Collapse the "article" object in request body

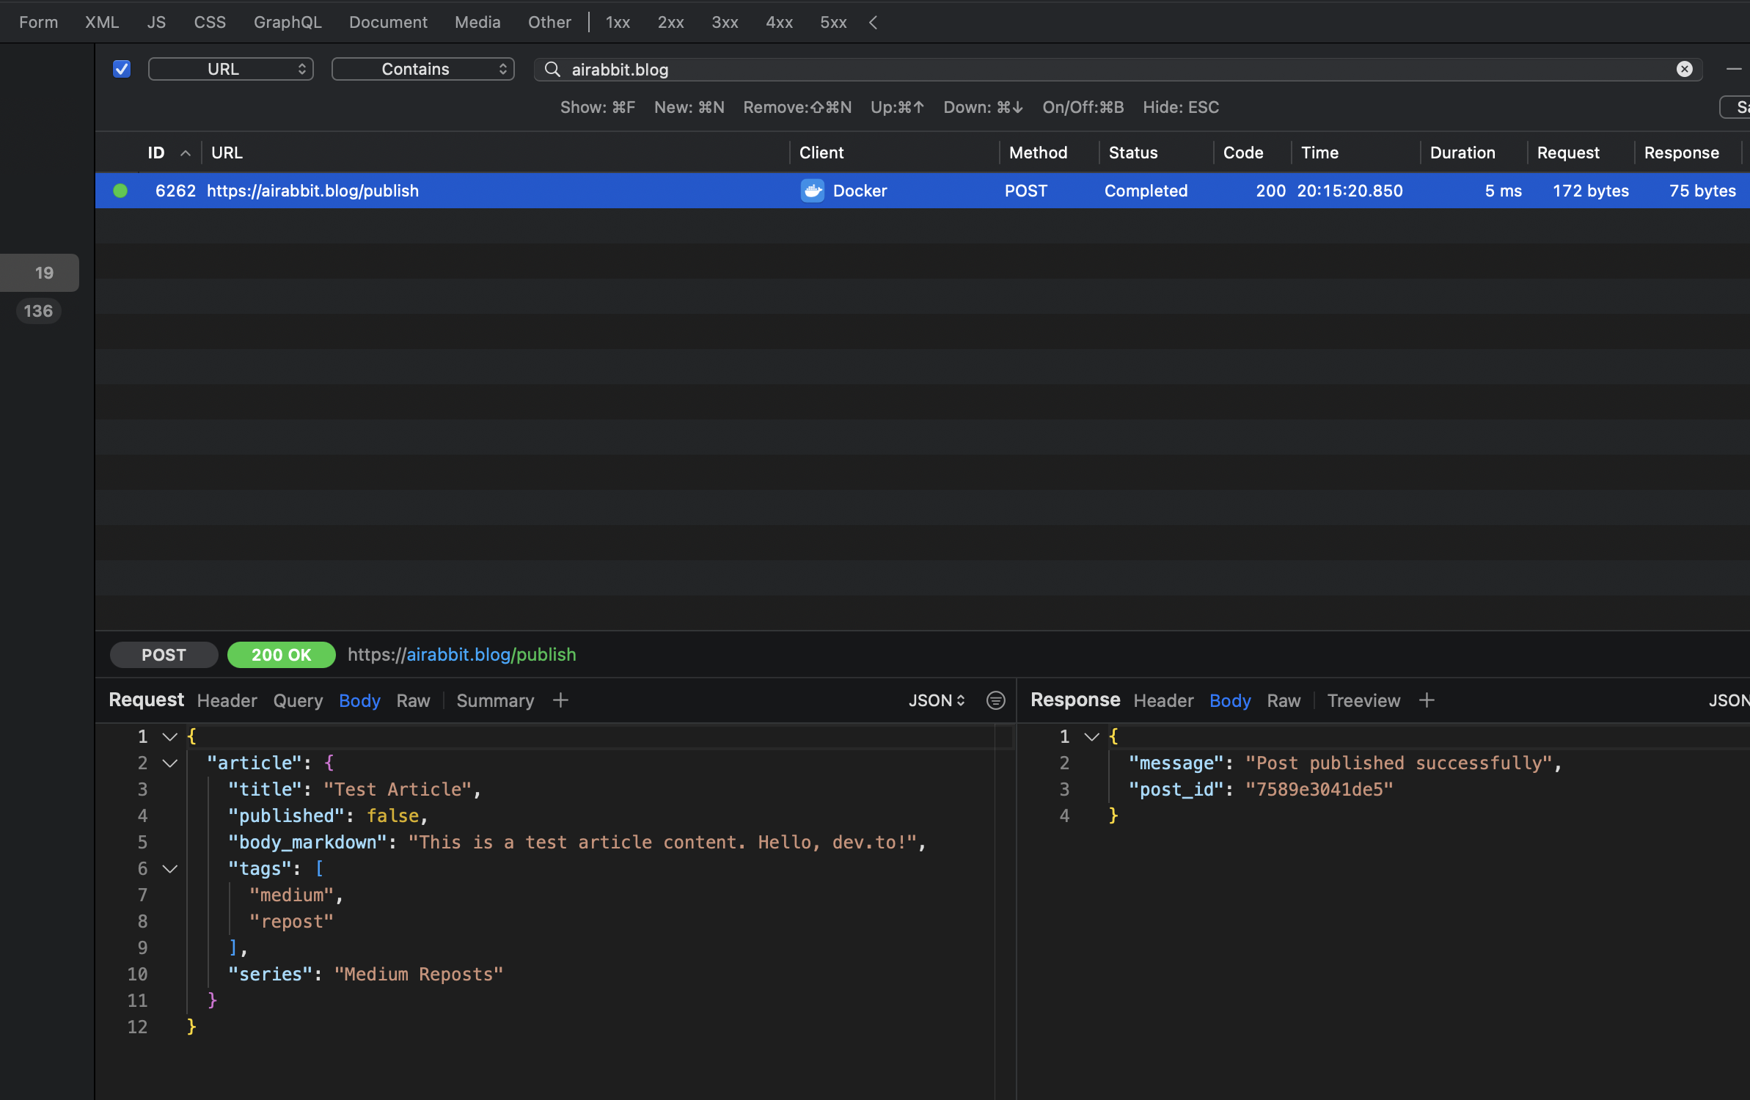pyautogui.click(x=170, y=763)
